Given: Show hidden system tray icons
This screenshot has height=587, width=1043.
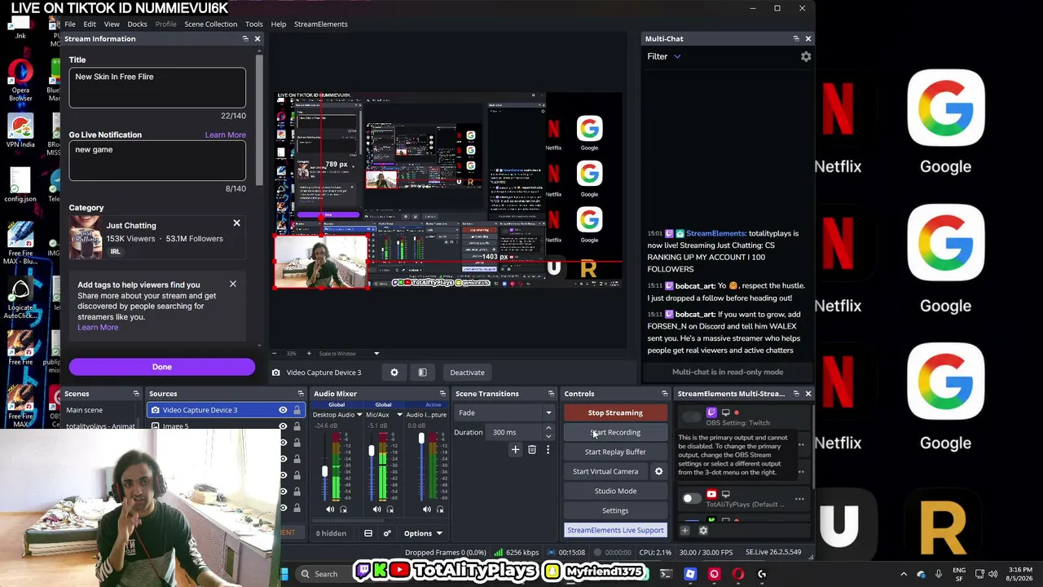Looking at the screenshot, I should (x=904, y=574).
